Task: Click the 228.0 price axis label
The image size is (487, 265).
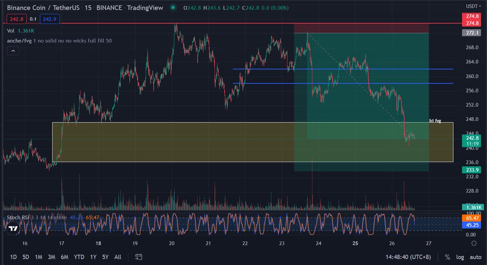Action: (x=472, y=191)
